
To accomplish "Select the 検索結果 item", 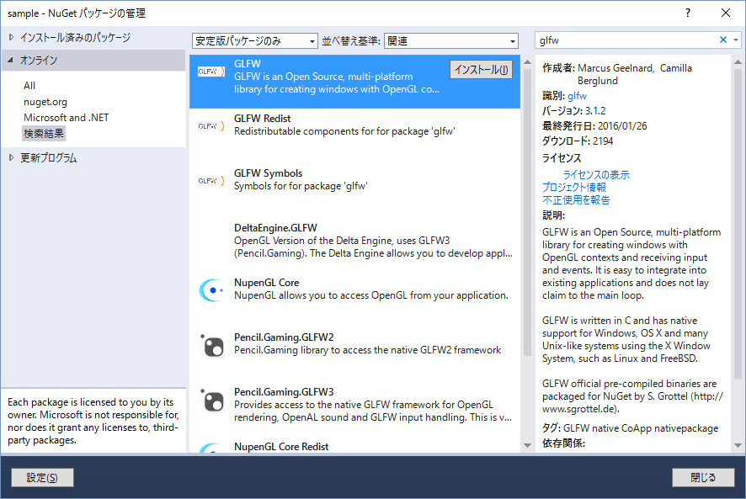I will click(44, 134).
